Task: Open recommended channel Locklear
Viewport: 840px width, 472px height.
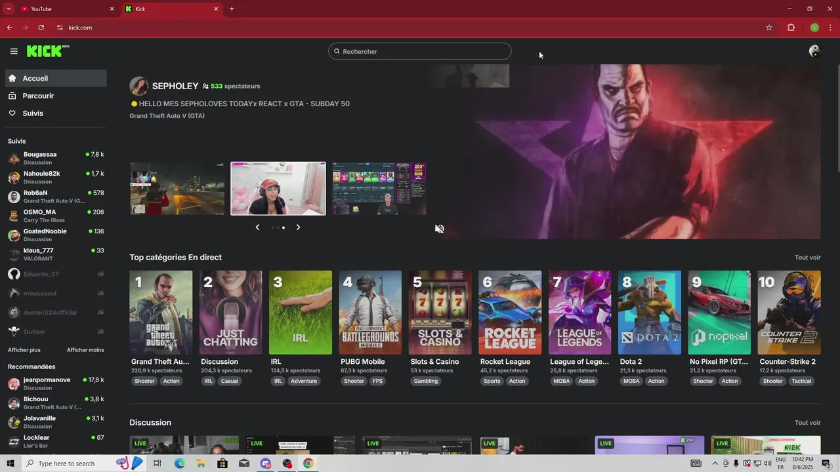Action: click(x=56, y=441)
